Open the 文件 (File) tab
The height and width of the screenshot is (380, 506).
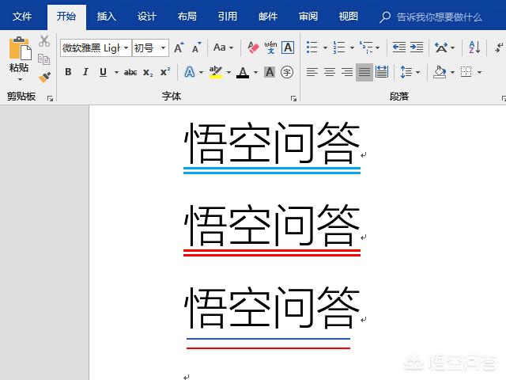tap(22, 16)
